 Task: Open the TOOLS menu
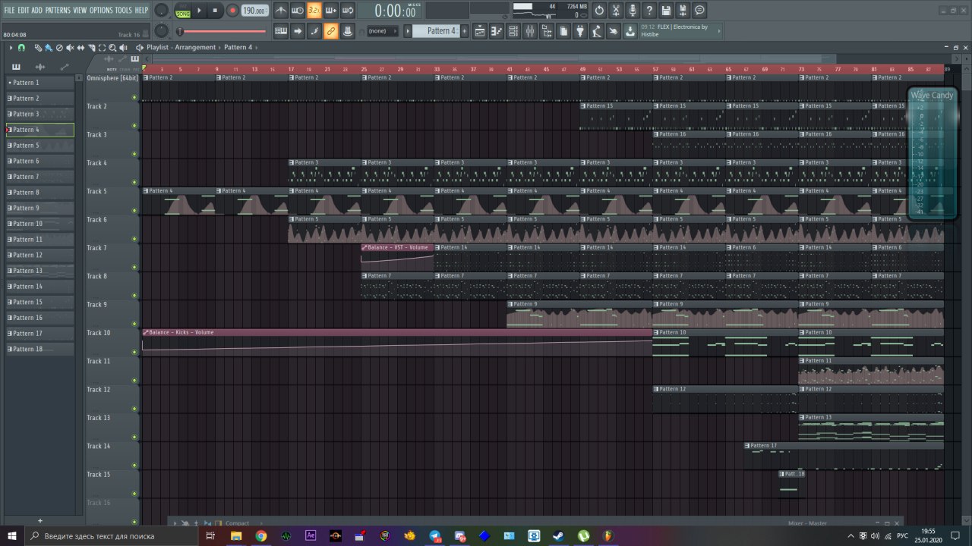coord(124,10)
